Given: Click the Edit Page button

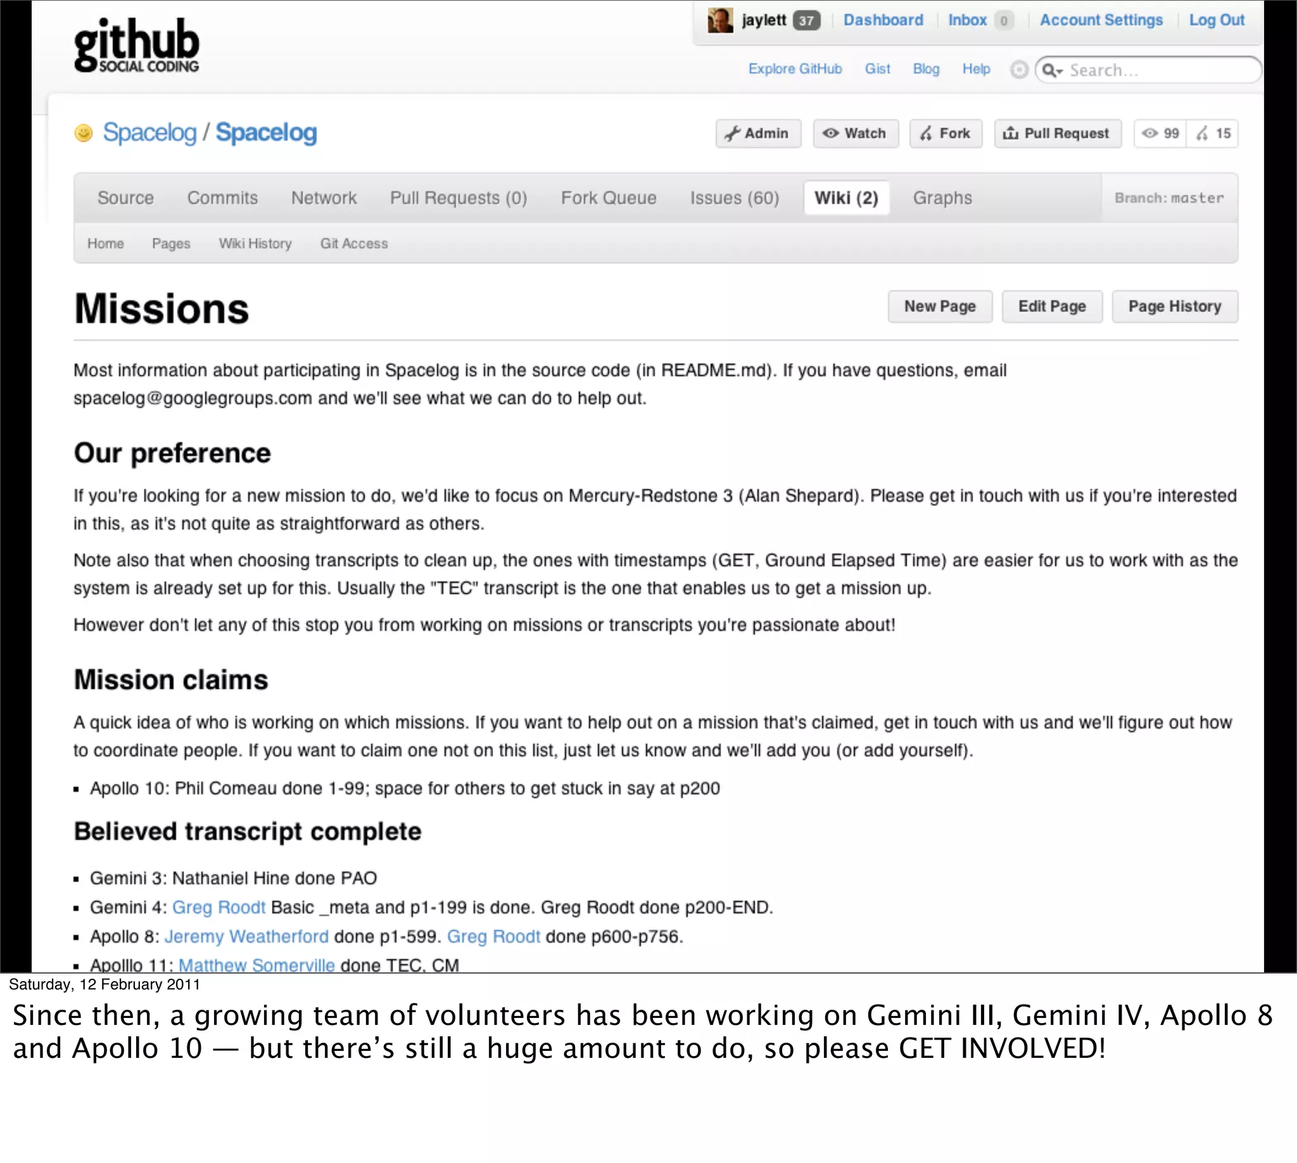Looking at the screenshot, I should click(1052, 307).
